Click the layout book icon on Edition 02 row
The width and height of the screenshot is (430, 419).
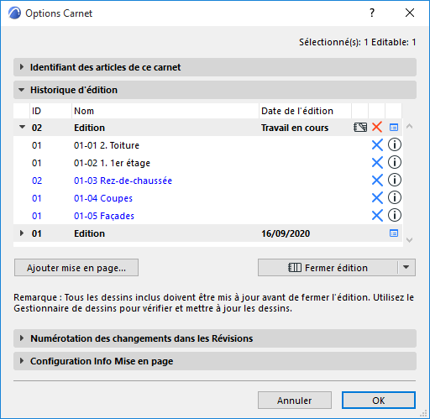tap(360, 128)
